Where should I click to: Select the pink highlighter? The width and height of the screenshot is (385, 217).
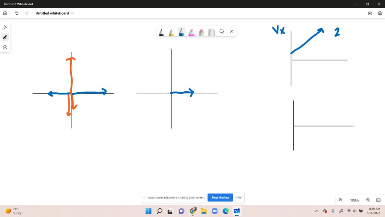point(191,32)
